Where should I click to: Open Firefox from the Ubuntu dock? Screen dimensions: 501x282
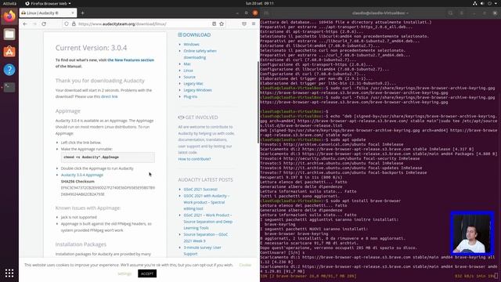pos(9,16)
